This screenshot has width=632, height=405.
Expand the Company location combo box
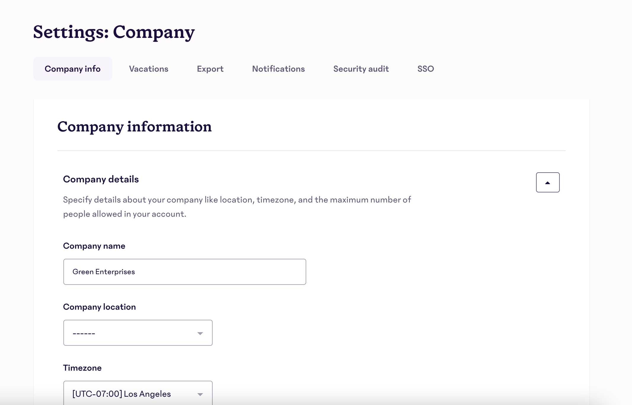pos(200,333)
